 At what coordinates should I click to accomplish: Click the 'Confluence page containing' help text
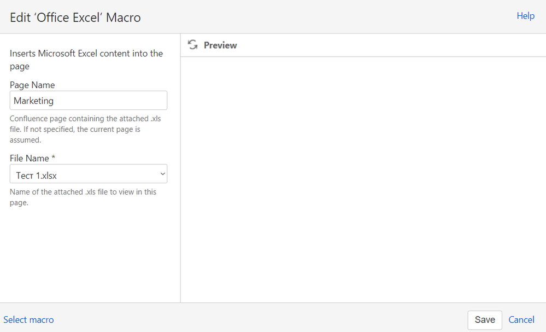(85, 129)
